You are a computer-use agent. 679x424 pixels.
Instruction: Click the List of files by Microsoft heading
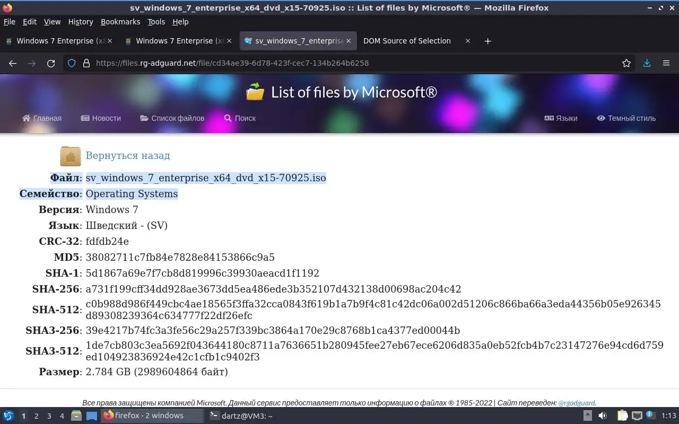point(354,92)
